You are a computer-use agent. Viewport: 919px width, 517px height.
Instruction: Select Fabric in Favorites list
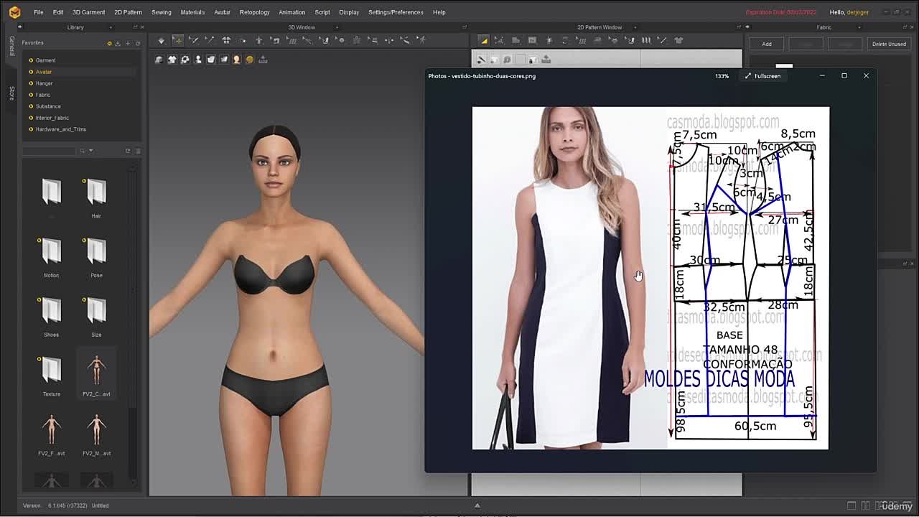pyautogui.click(x=43, y=95)
